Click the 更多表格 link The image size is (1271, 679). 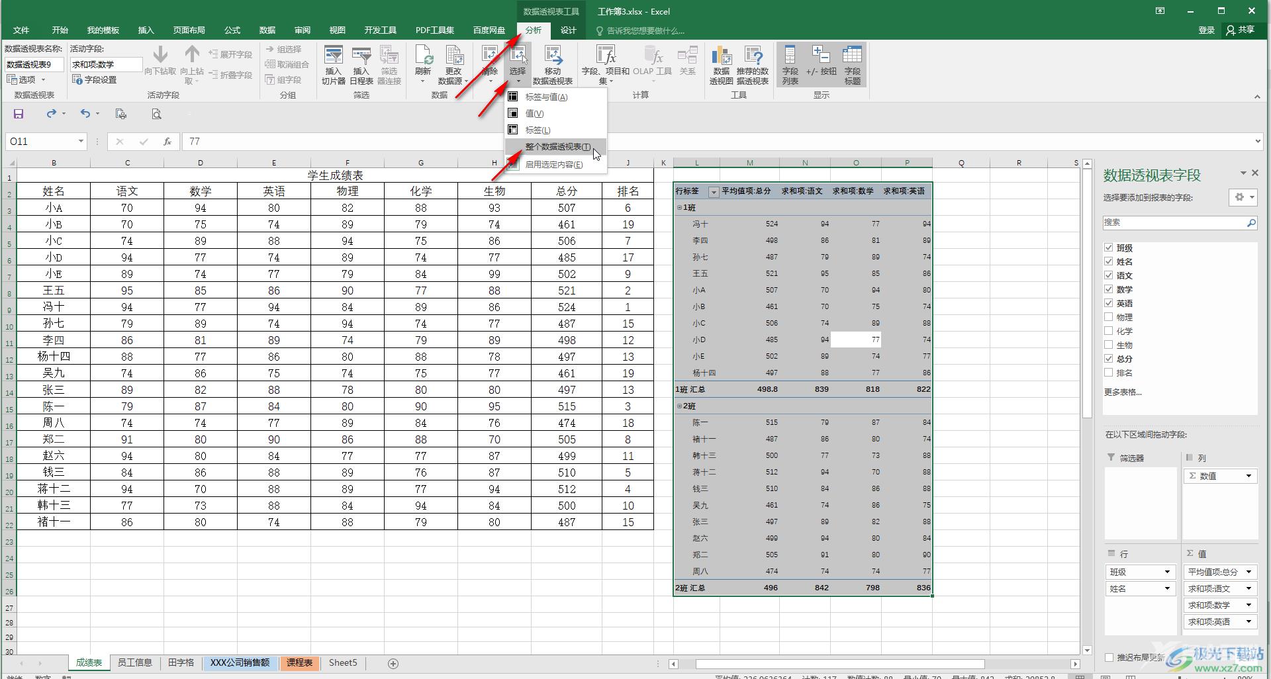(1123, 392)
